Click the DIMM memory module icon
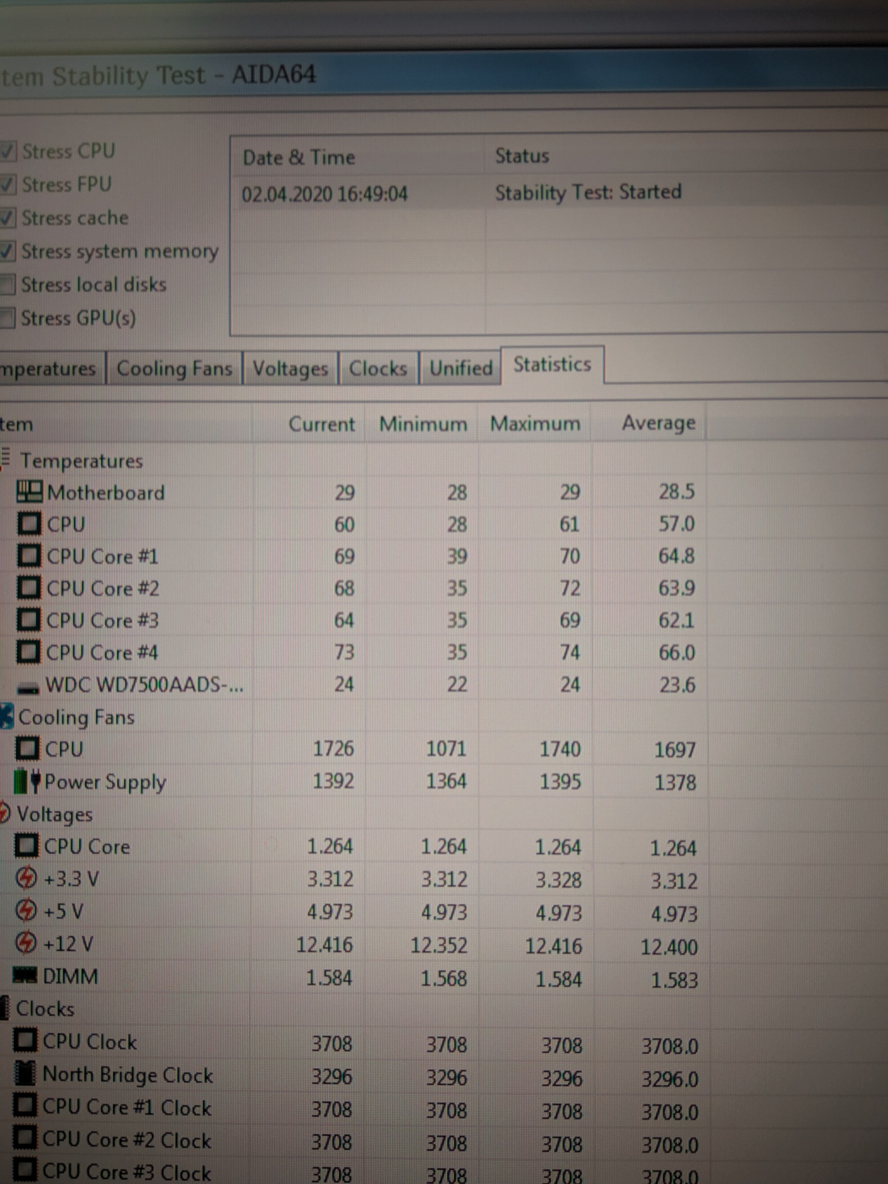The height and width of the screenshot is (1184, 888). tap(25, 975)
